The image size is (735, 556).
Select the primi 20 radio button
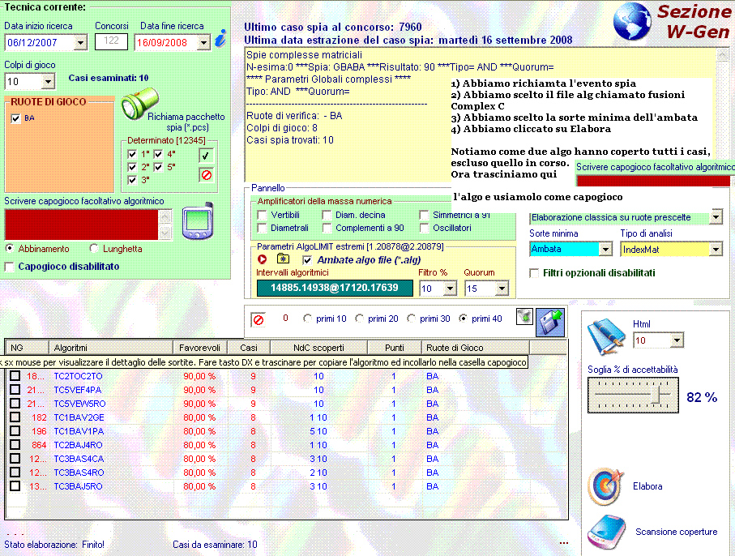coord(360,319)
